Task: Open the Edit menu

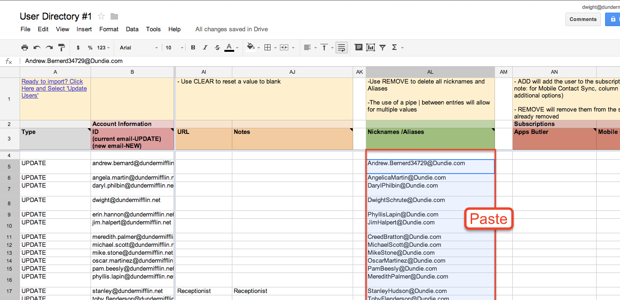Action: 43,29
